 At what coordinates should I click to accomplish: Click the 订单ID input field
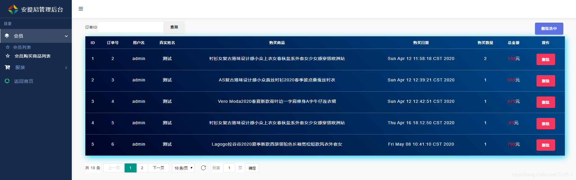click(131, 27)
